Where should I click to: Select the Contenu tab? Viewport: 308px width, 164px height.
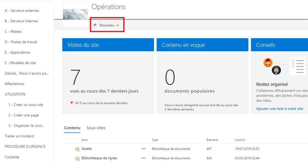coord(72,128)
